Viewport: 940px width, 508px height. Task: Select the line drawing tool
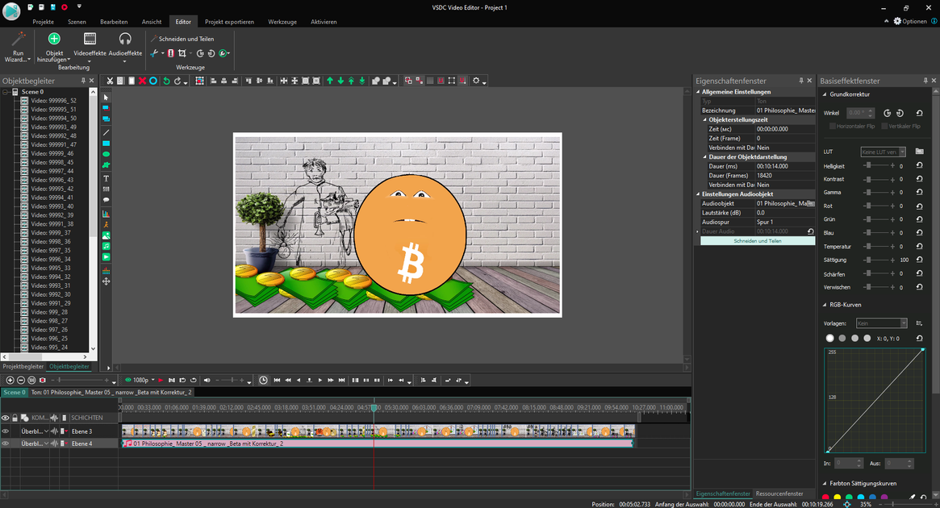click(x=107, y=132)
